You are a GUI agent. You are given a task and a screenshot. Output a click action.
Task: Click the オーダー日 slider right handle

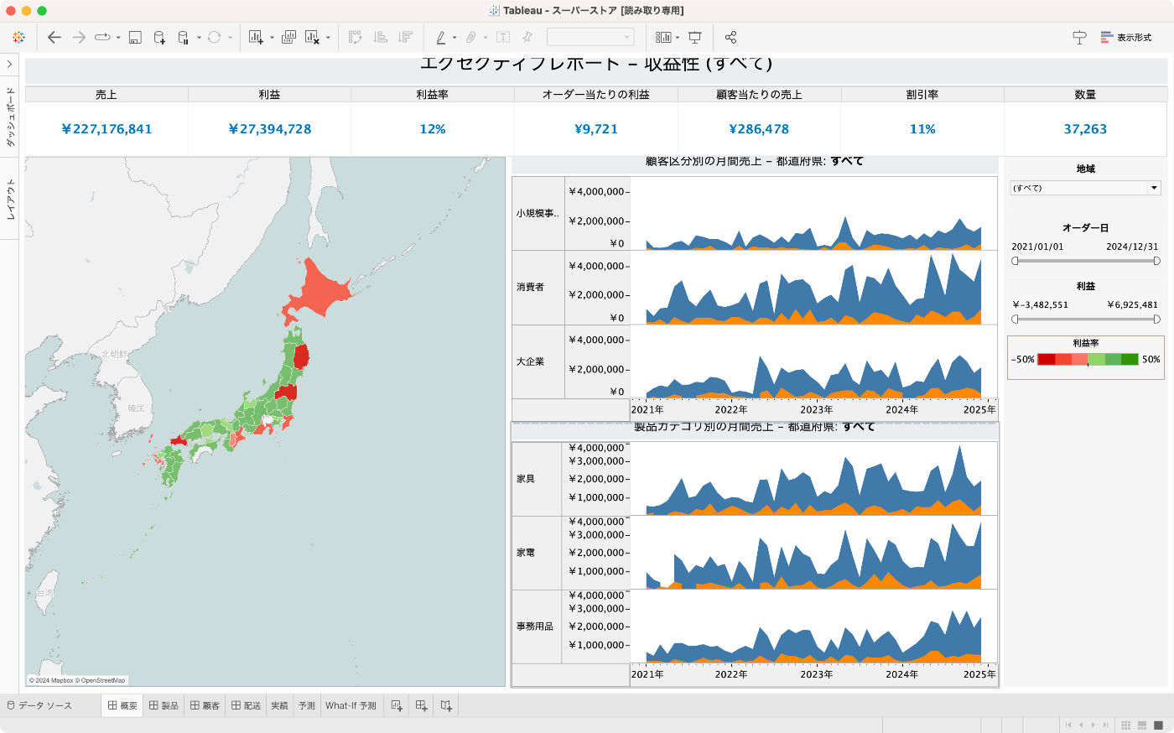[1156, 261]
